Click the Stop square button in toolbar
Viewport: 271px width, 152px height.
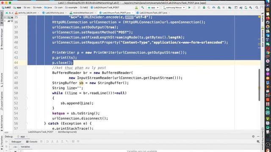point(224,8)
